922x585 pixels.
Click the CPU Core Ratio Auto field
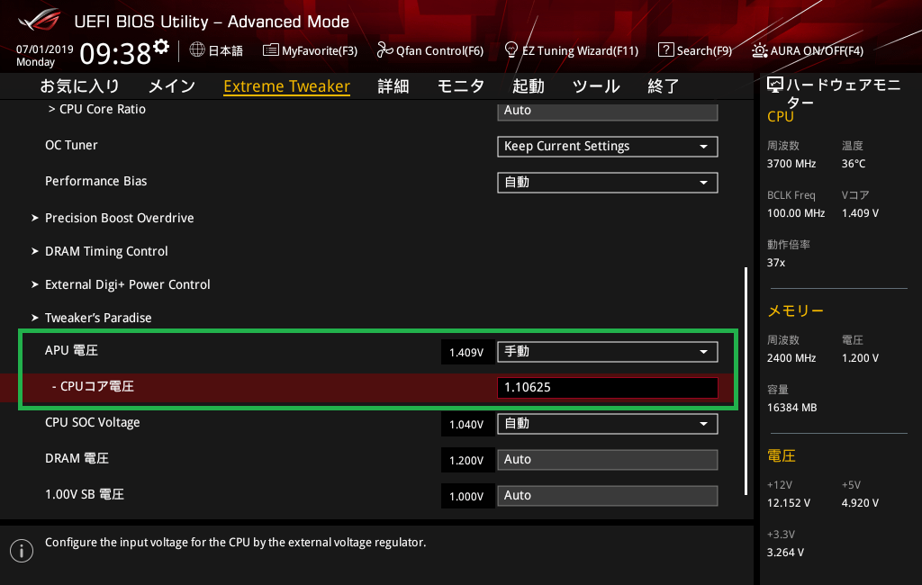coord(608,111)
